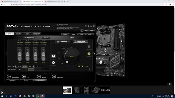Open File Explorer from the taskbar
This screenshot has width=175, height=98.
click(29, 96)
